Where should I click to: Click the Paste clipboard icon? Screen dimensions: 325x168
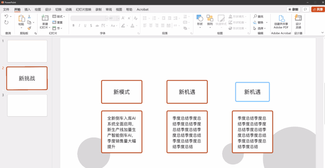21,19
